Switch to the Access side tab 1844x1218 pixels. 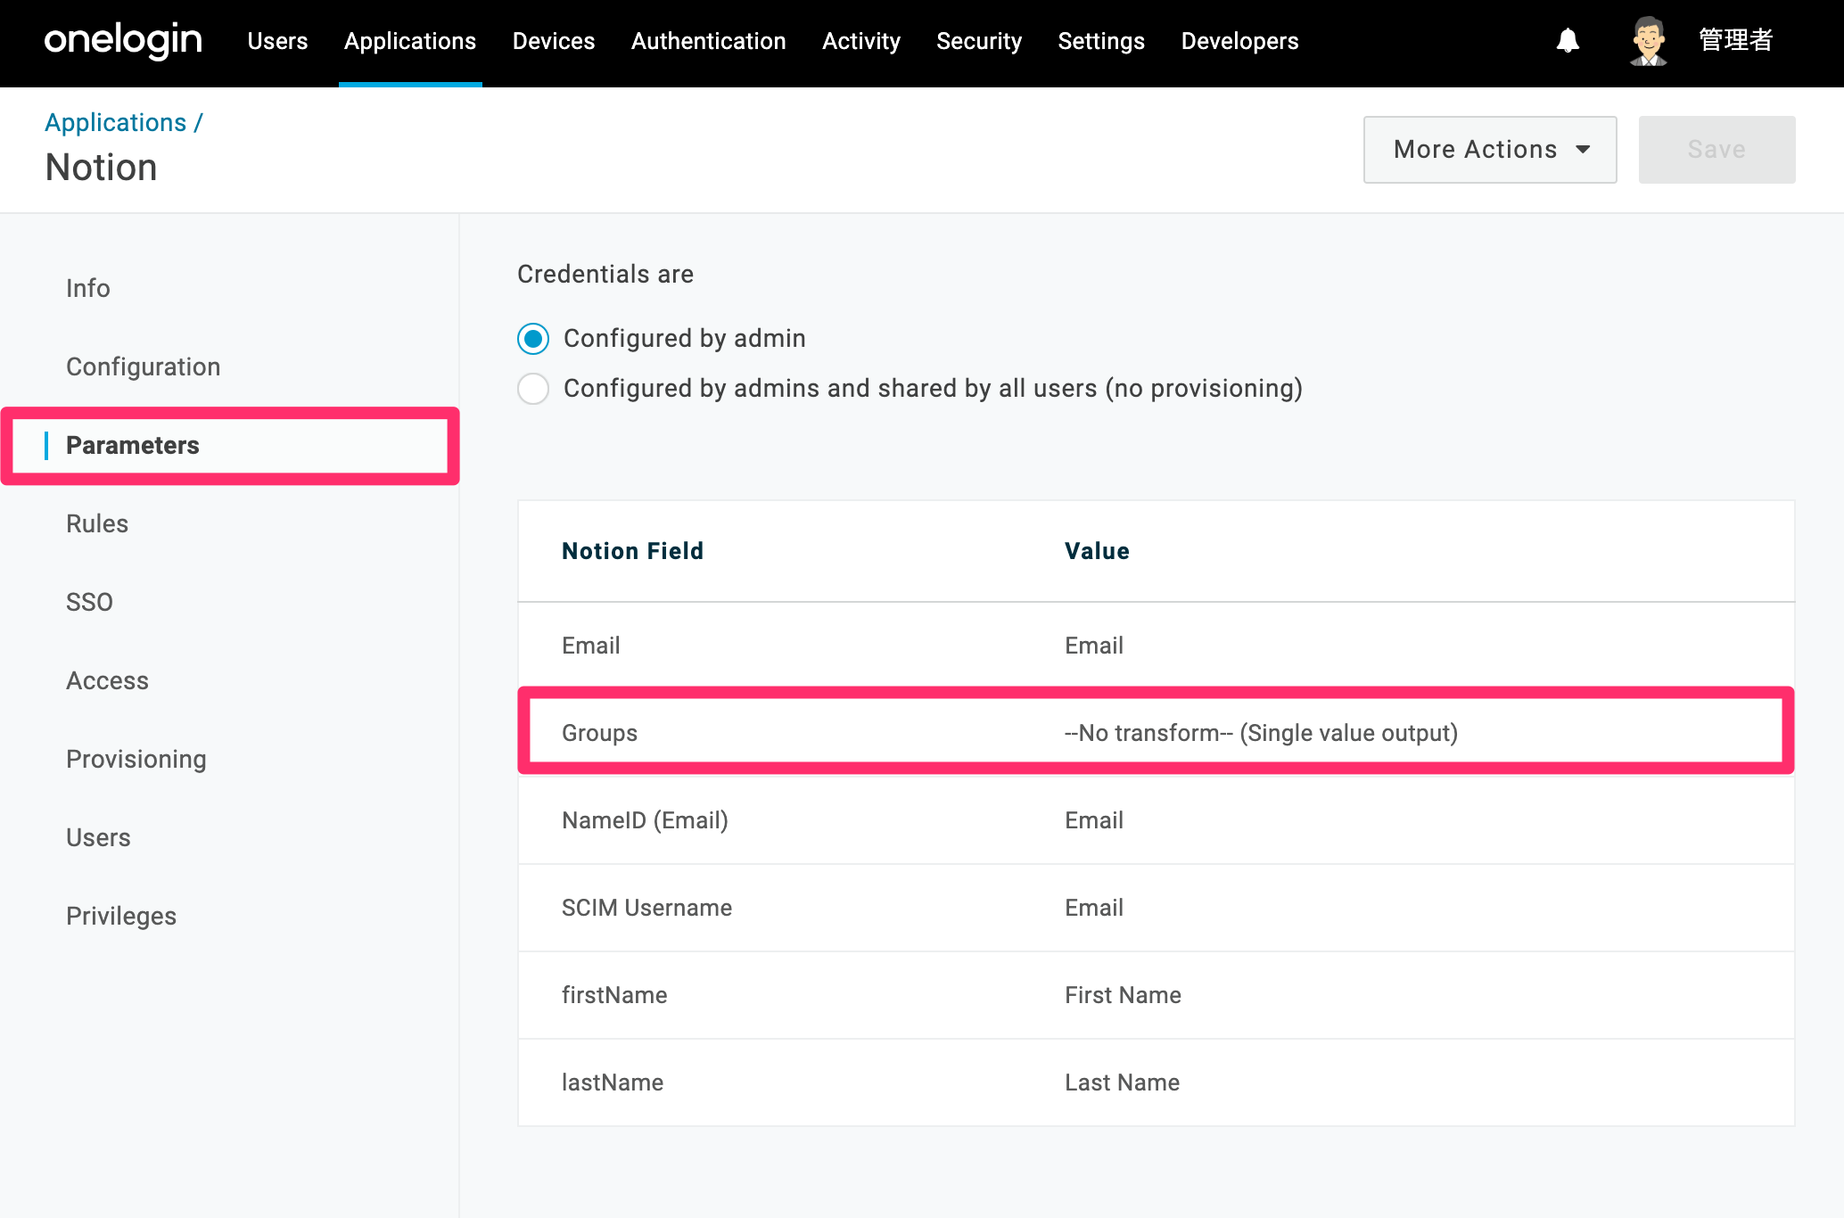(x=108, y=680)
